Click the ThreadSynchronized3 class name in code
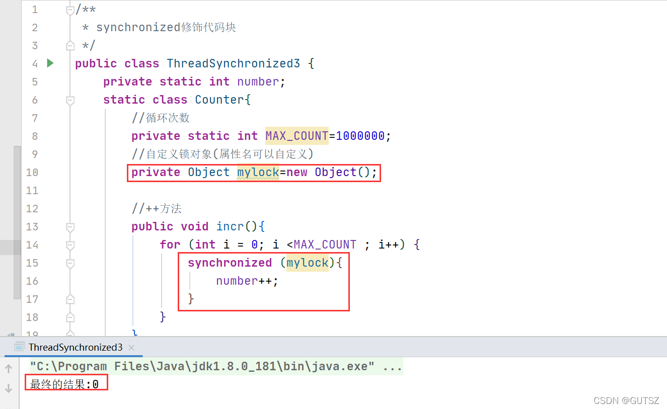 tap(234, 64)
